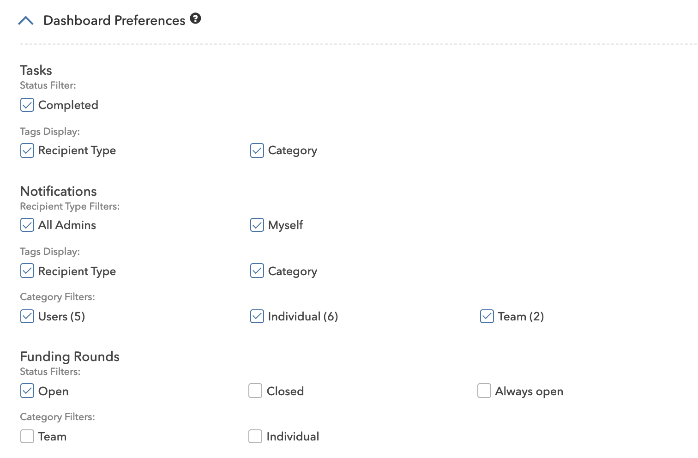Uncheck the Users (5) category filter
This screenshot has height=458, width=698.
[27, 316]
